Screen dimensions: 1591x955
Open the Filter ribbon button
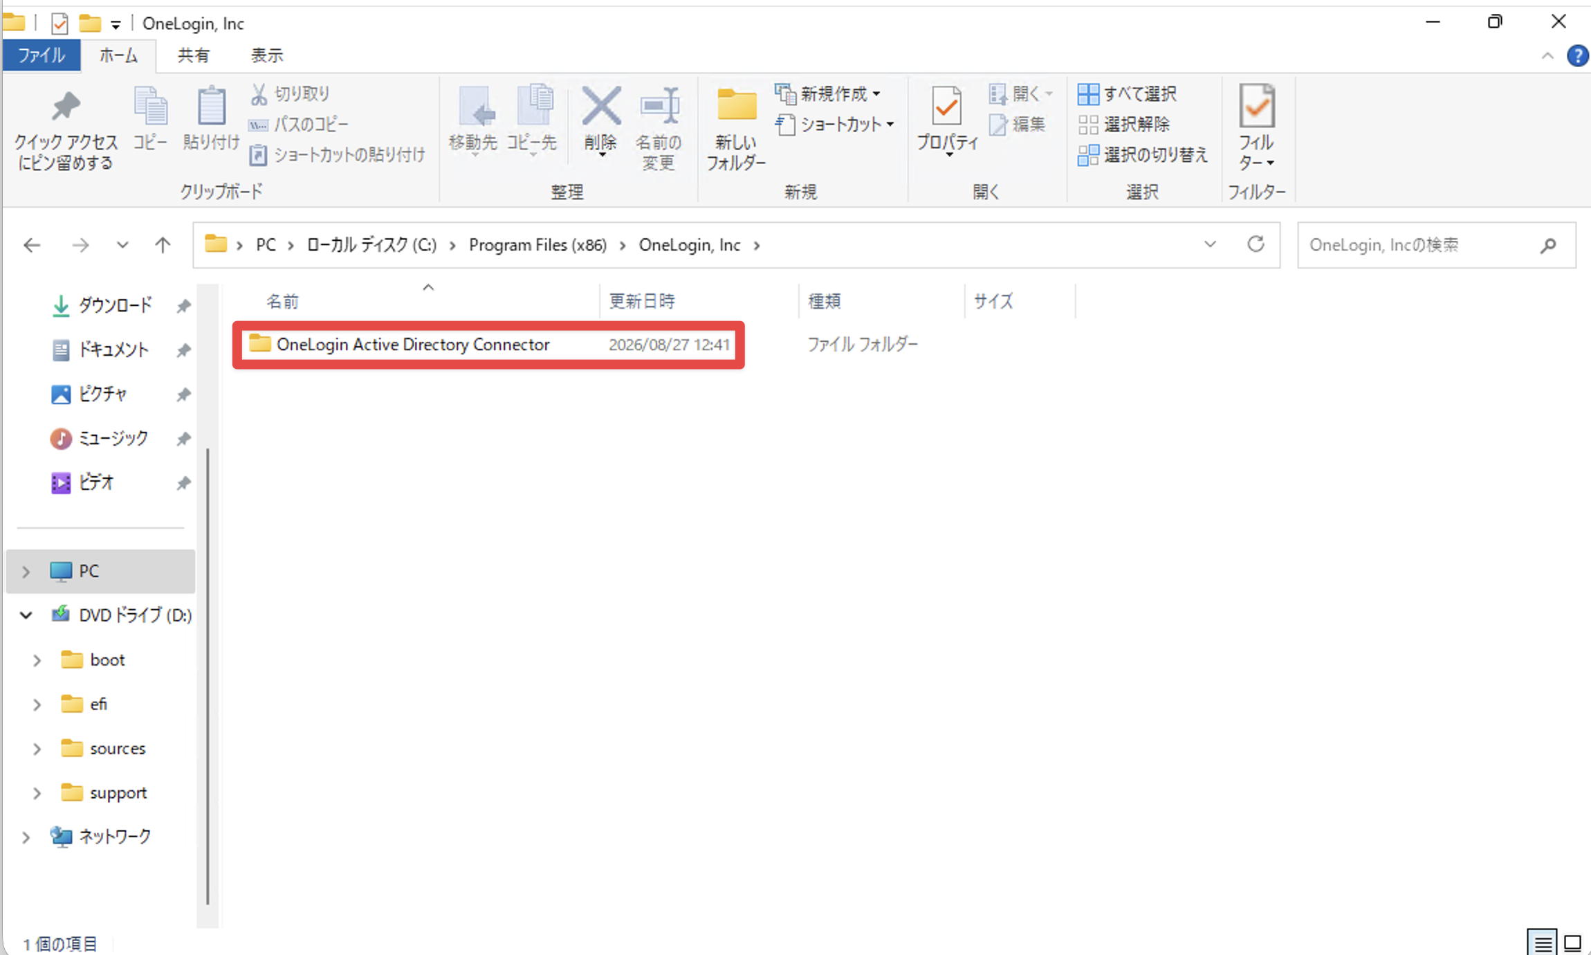coord(1257,128)
